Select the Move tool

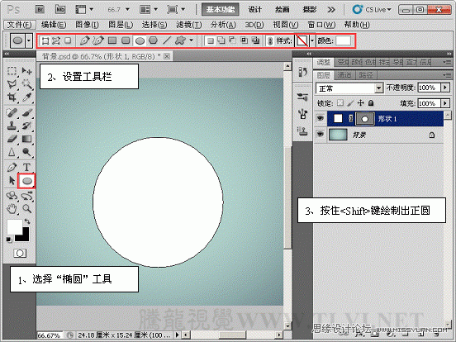click(26, 71)
